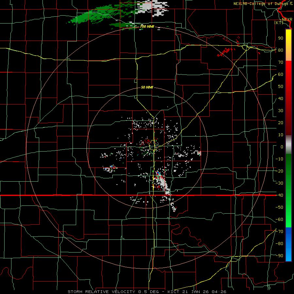Select the 90 value on velocity scale
The height and width of the screenshot is (294, 294).
click(281, 38)
